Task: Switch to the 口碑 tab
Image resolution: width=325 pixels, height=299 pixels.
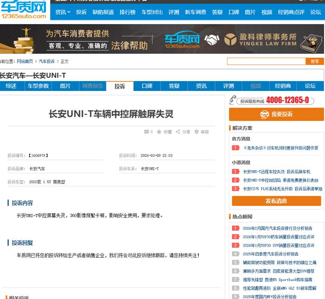Action: point(147,86)
